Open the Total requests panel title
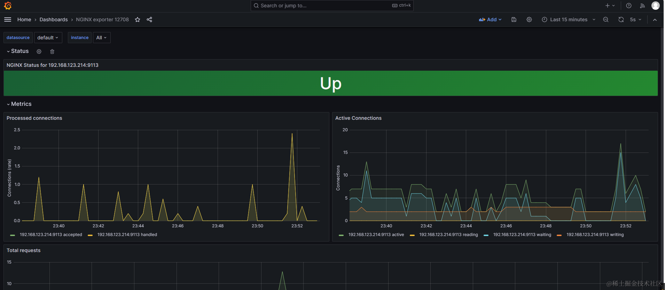Image resolution: width=665 pixels, height=290 pixels. point(23,250)
